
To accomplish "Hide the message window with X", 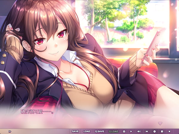I will (x=169, y=132).
